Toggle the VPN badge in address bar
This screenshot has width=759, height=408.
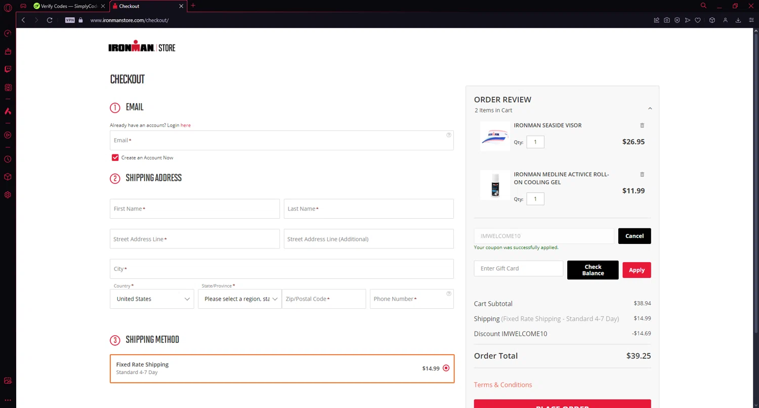click(70, 20)
